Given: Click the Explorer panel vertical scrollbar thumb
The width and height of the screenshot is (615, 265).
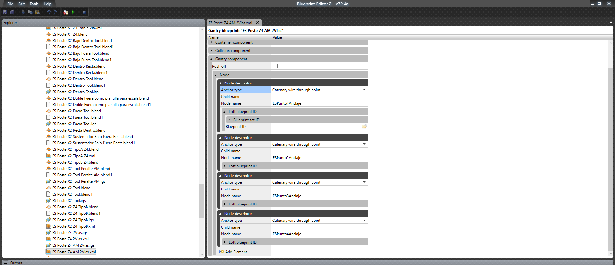Looking at the screenshot, I should (x=202, y=201).
